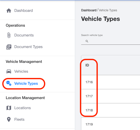Click the search magnifier icon
This screenshot has height=130, width=140.
pyautogui.click(x=87, y=41)
